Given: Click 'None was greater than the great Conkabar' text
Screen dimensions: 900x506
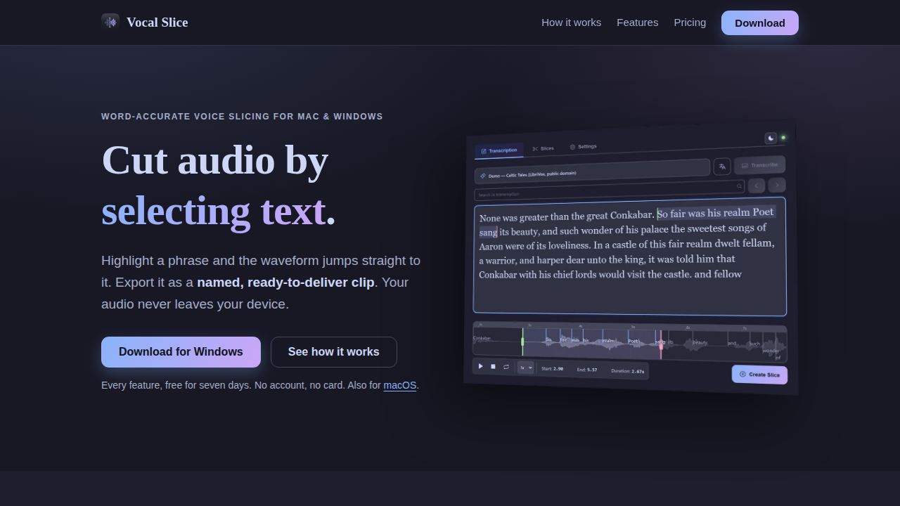Looking at the screenshot, I should tap(567, 216).
